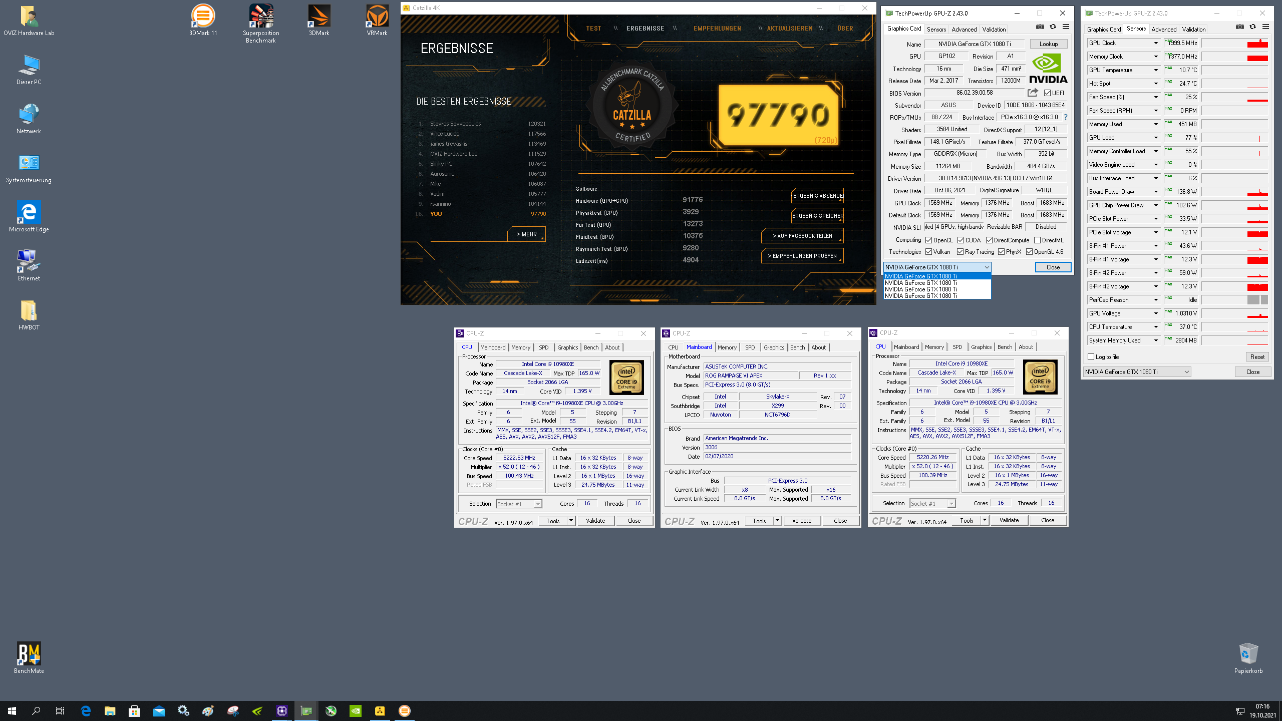Open the Bench tab in middle CPU-Z window
This screenshot has height=721, width=1282.
[797, 347]
